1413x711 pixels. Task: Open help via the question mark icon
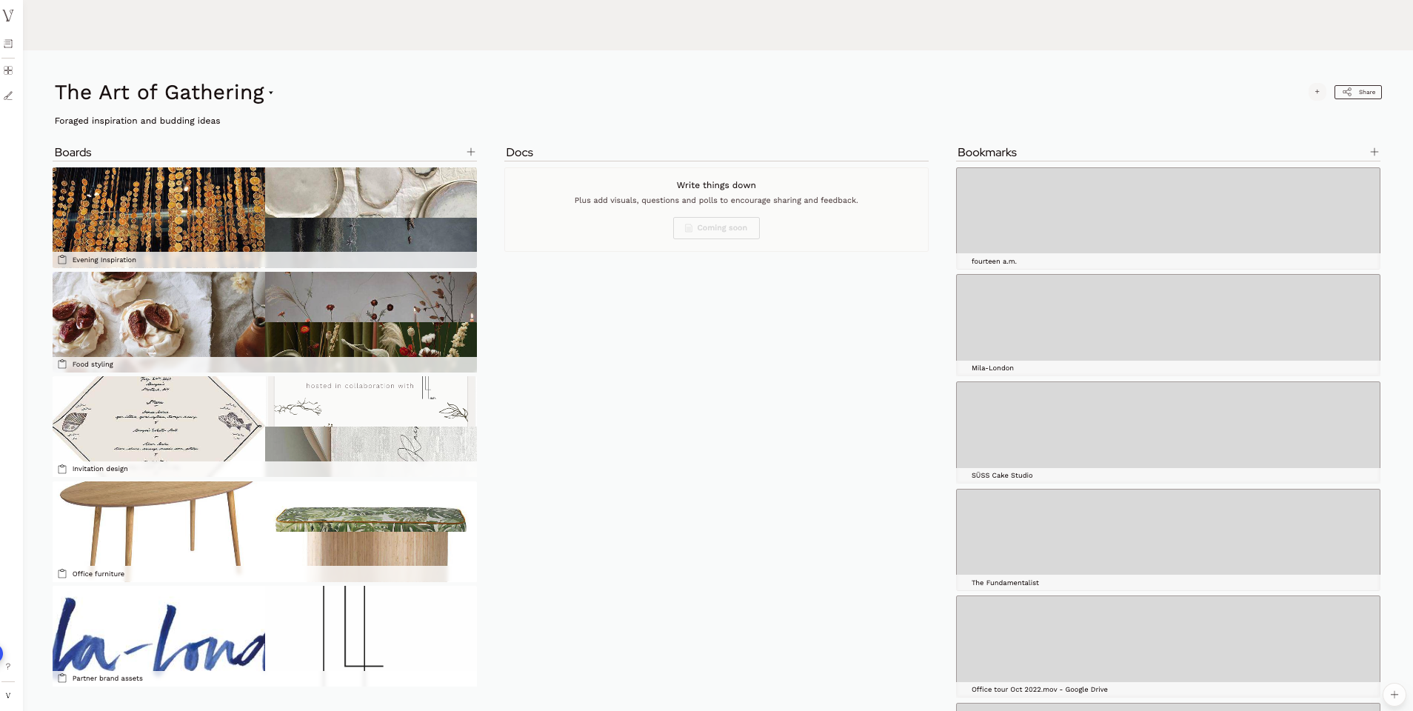pos(9,666)
